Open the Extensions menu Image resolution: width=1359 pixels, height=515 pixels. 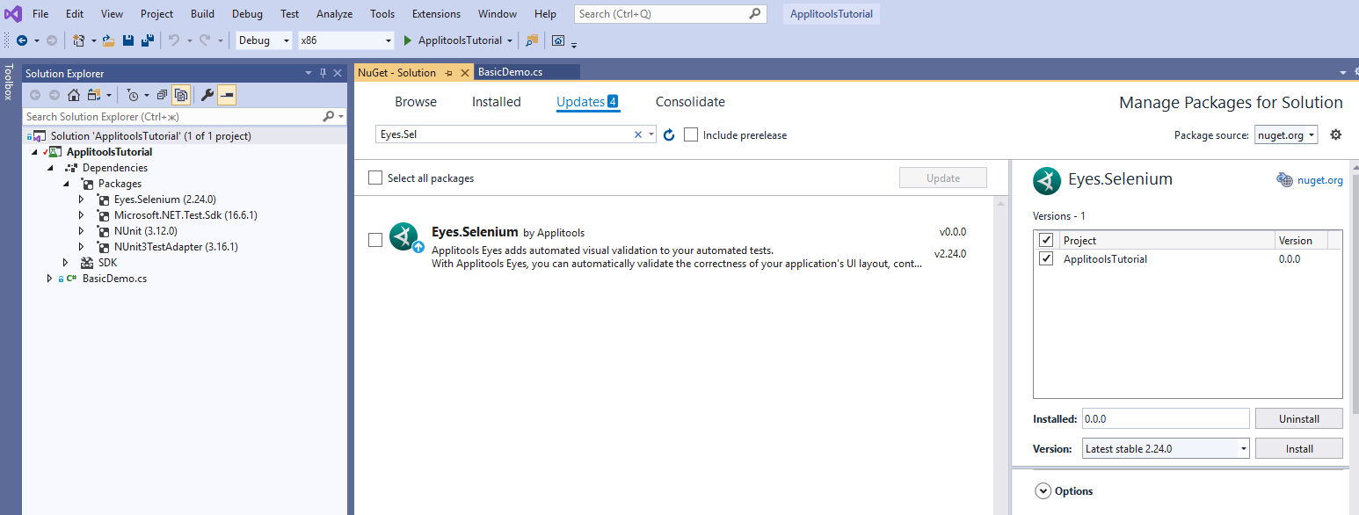click(x=436, y=14)
